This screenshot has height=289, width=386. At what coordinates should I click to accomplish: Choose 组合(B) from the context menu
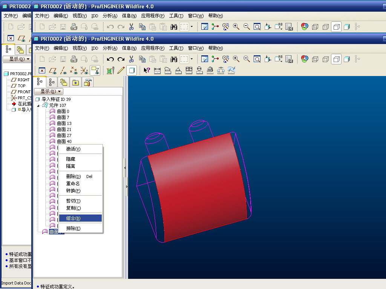click(x=80, y=218)
